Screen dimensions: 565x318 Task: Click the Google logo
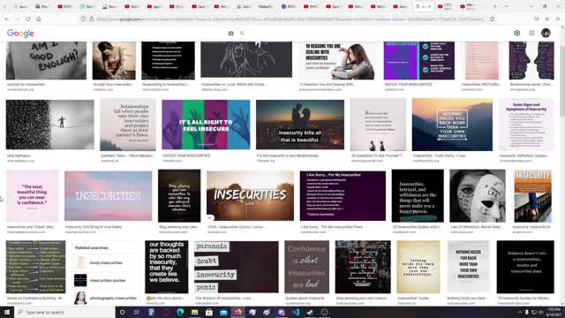coord(20,34)
